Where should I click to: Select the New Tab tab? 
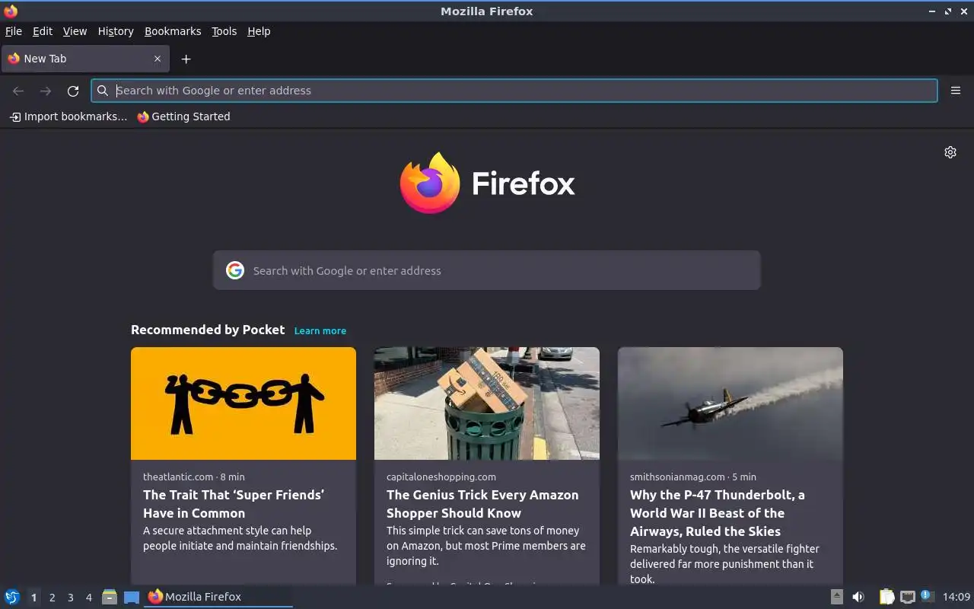tap(84, 59)
